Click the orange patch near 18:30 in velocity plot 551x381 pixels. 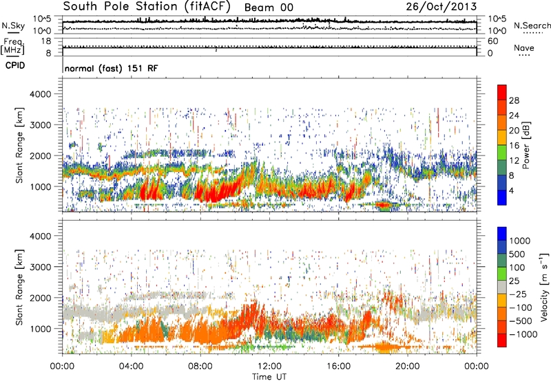[385, 347]
